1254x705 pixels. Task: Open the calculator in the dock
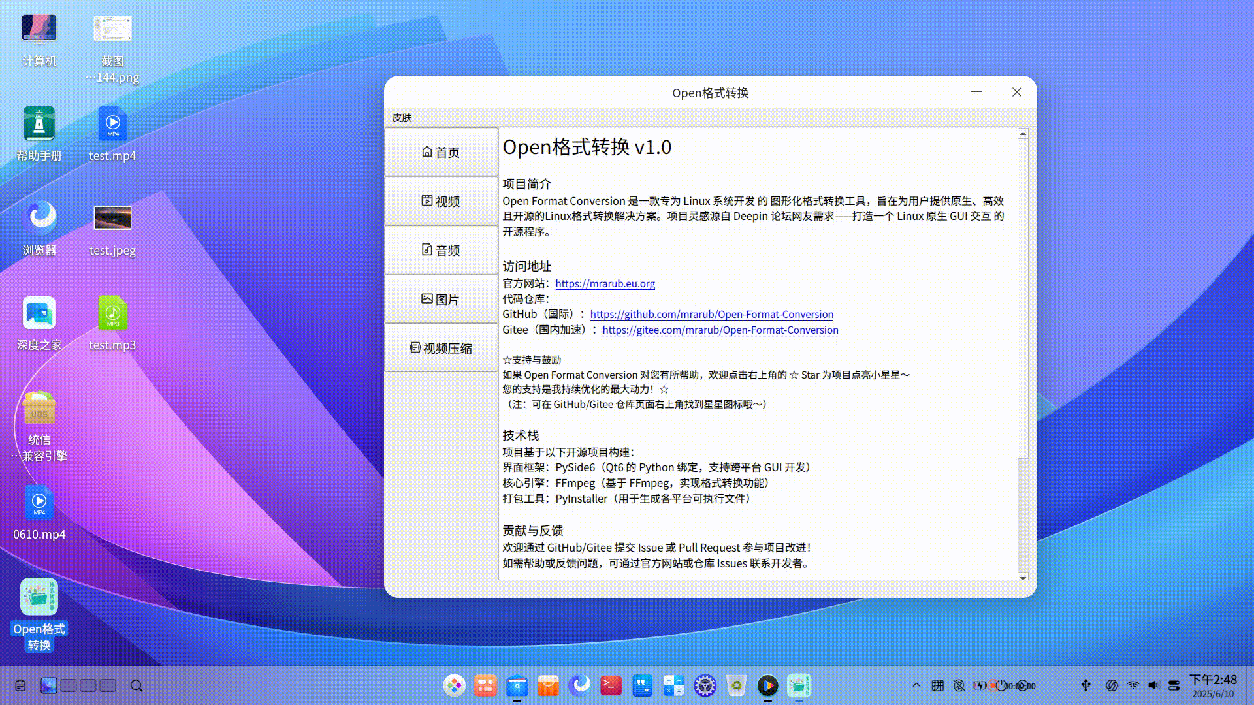[673, 685]
